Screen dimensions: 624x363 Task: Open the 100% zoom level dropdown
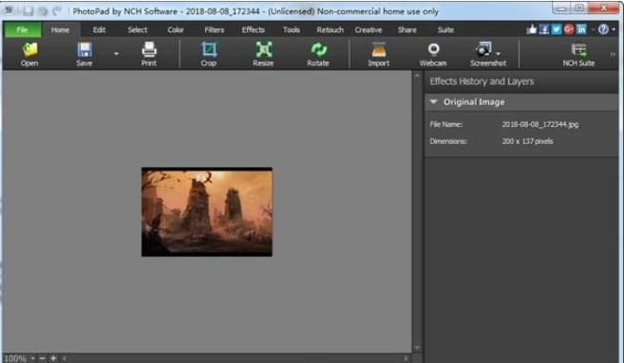(32, 358)
